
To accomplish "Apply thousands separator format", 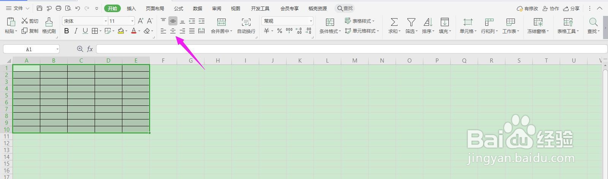I will (289, 31).
